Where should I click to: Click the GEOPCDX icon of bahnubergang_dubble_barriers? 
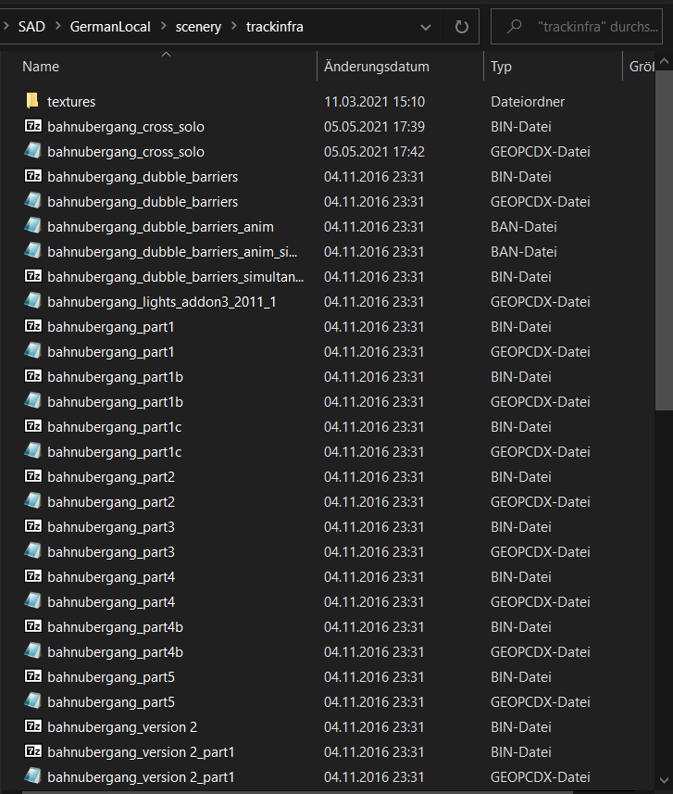coord(33,201)
